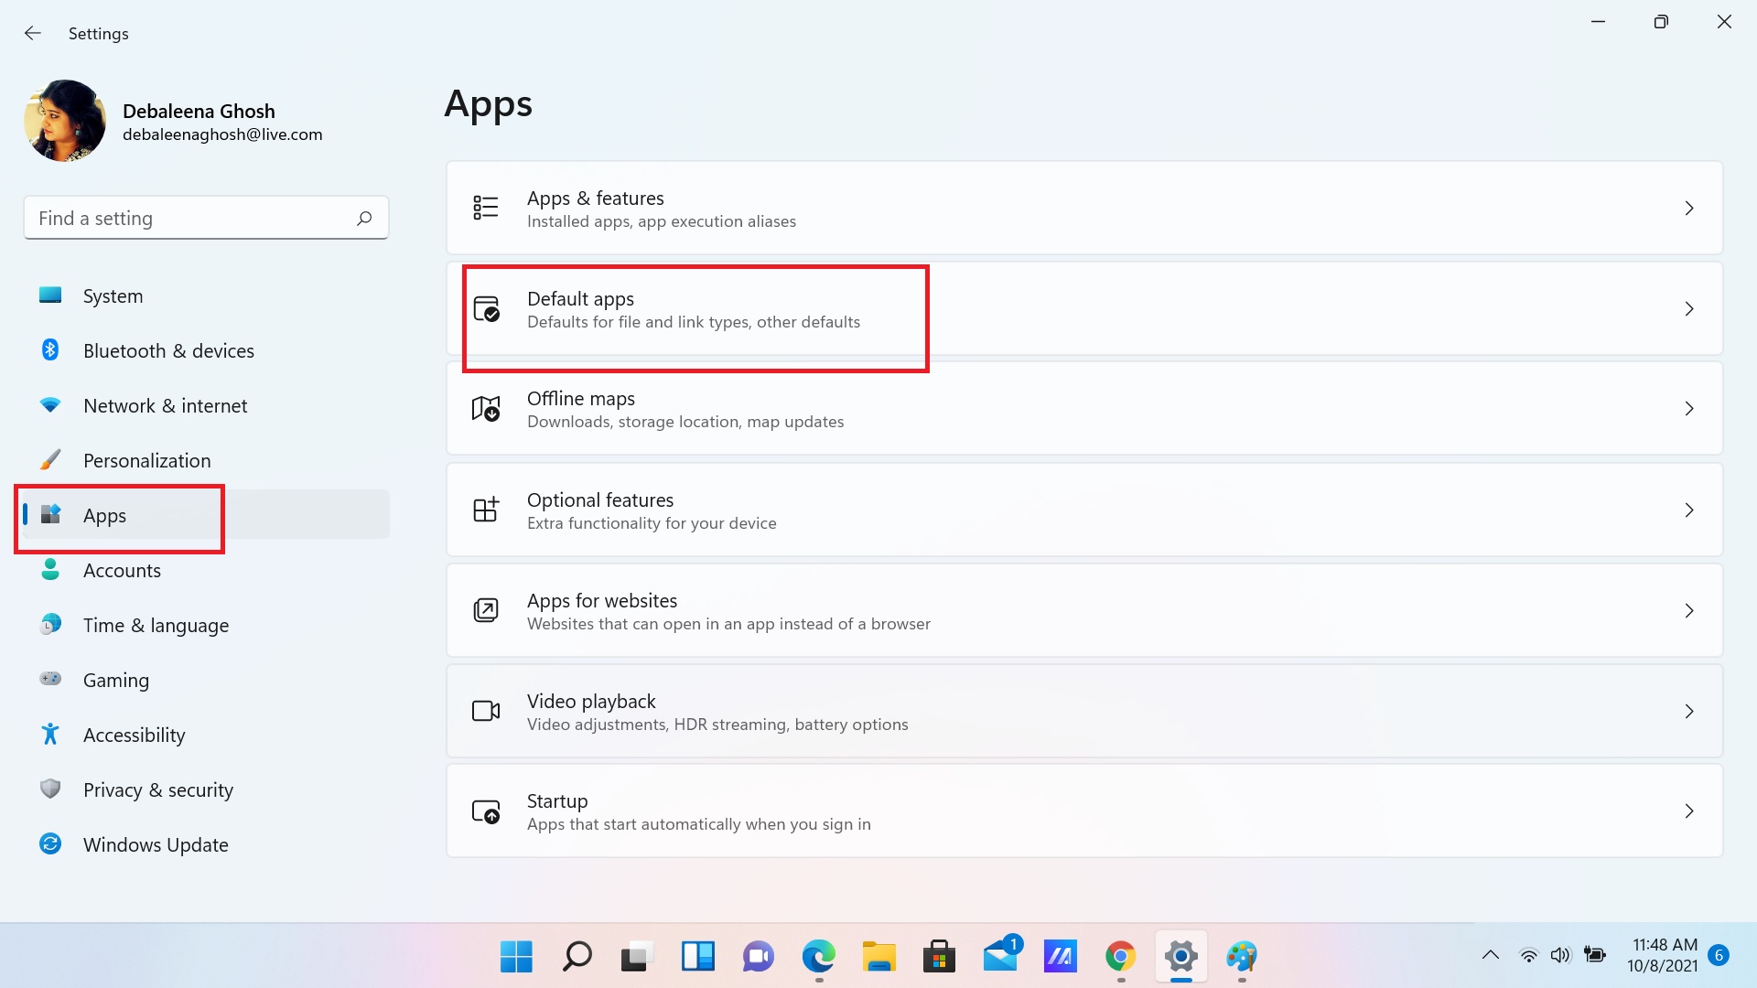This screenshot has height=988, width=1757.
Task: Open Apps for websites section
Action: click(1083, 610)
